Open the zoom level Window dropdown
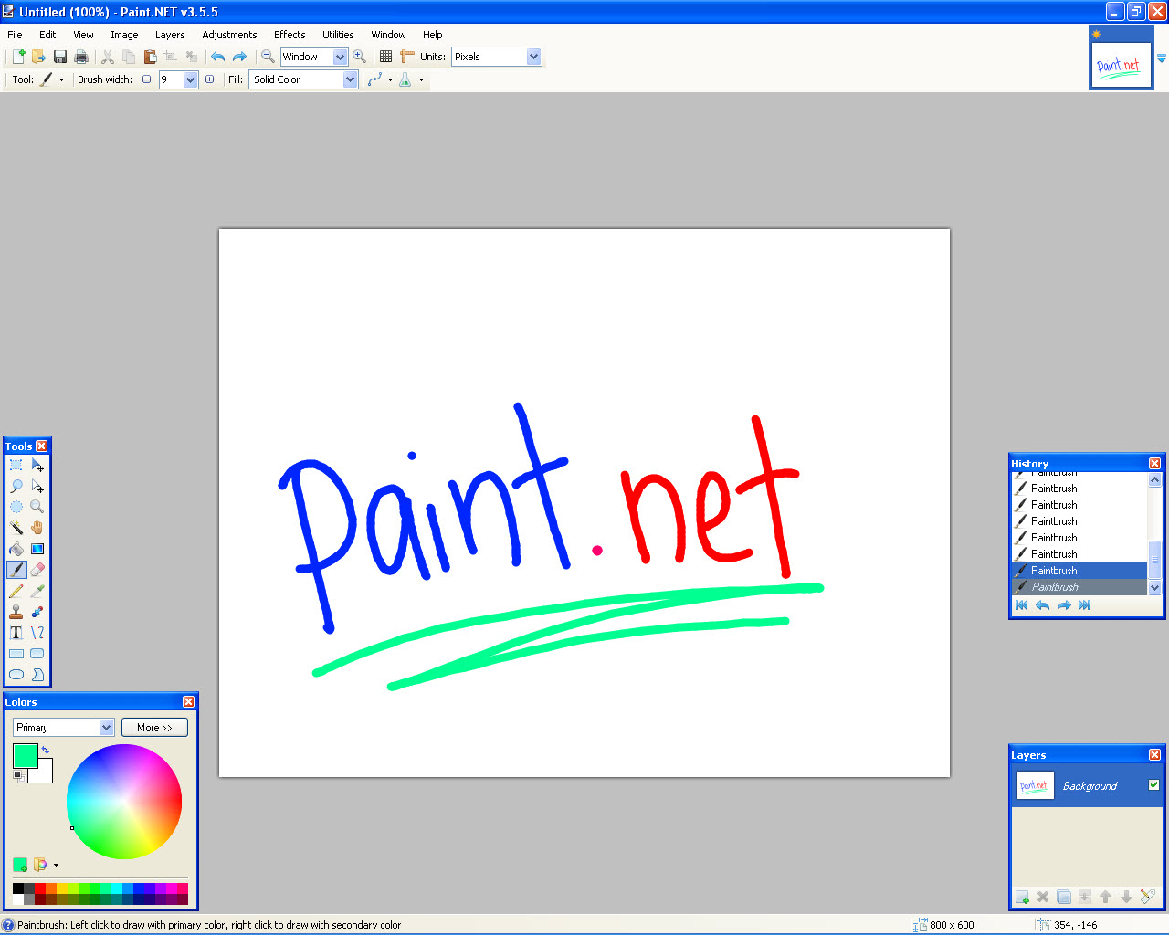Screen dimensions: 1169x935 pyautogui.click(x=340, y=57)
